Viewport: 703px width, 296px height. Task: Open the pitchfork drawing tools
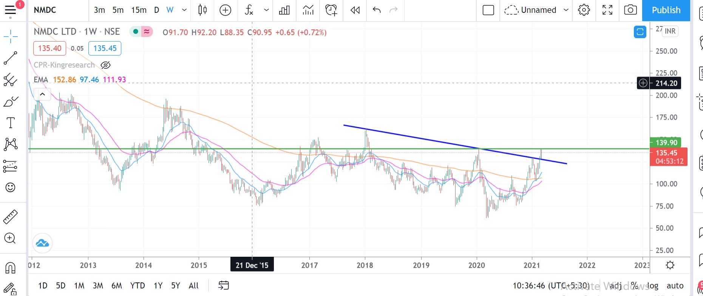[11, 80]
